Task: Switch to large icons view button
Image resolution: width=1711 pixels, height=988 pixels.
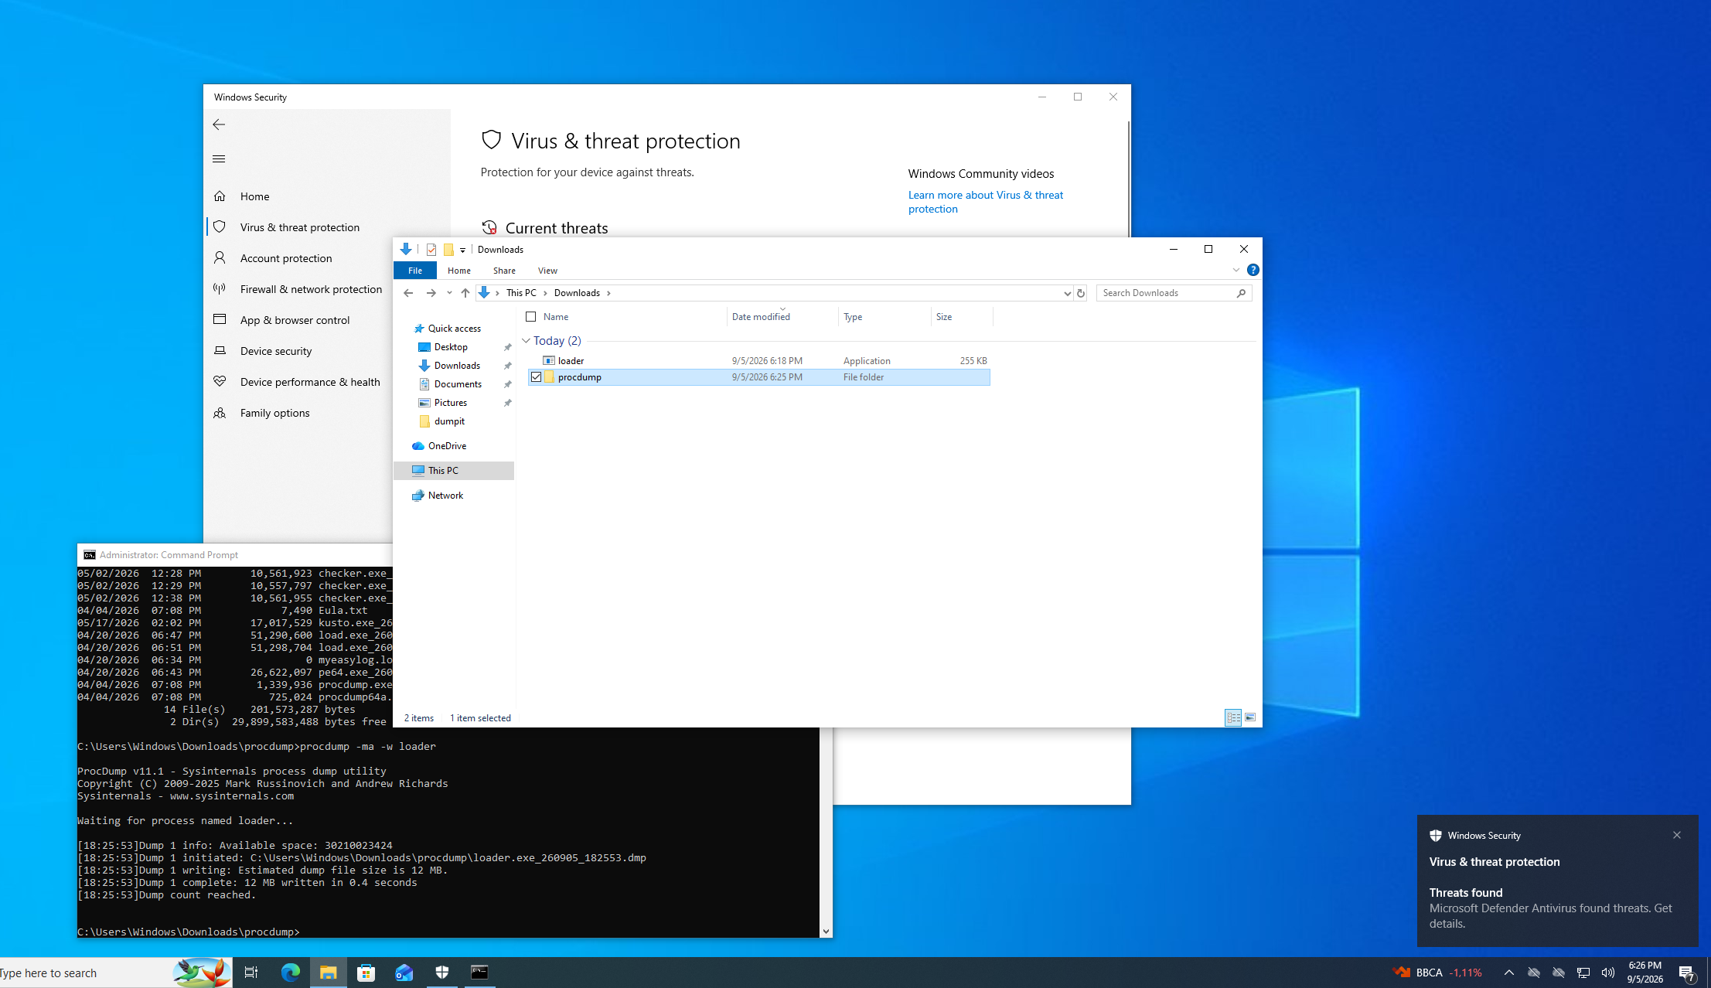Action: point(1249,717)
